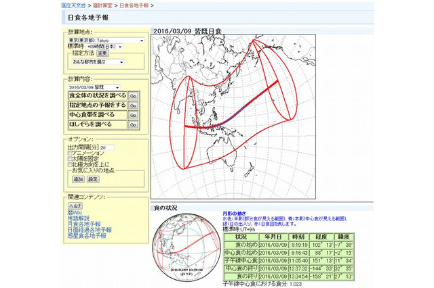
Task: Open the おもな都市を選ぶ dropdown
Action: (98, 62)
